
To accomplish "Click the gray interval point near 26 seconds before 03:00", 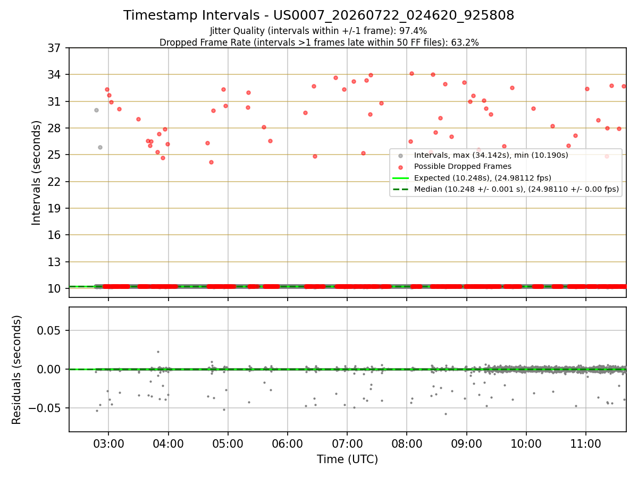I will [100, 147].
